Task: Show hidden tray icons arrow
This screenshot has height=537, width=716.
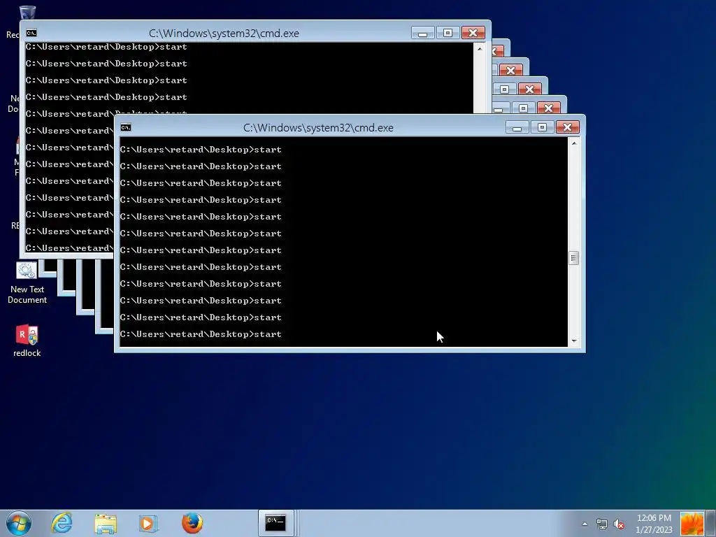Action: [x=585, y=524]
